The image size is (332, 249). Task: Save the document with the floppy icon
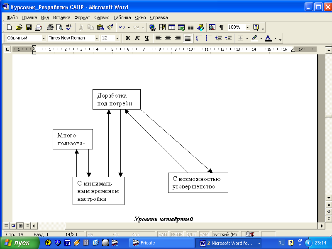point(29,27)
